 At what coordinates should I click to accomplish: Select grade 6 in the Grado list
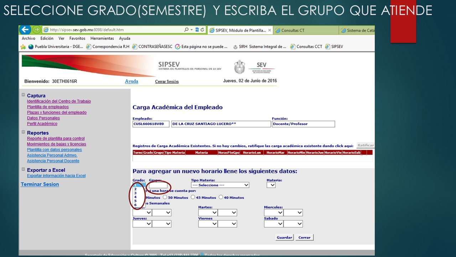(x=135, y=205)
